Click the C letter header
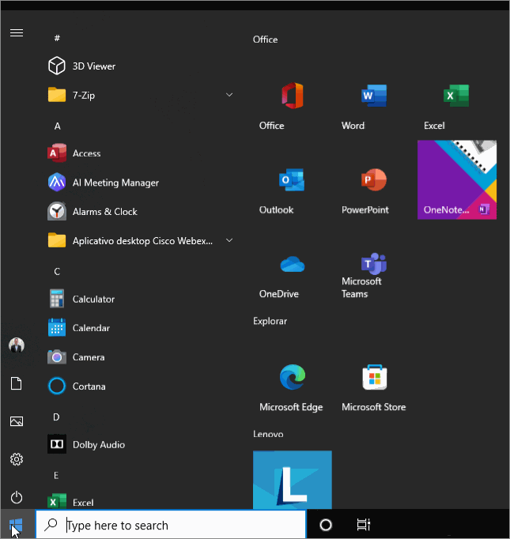This screenshot has width=510, height=539. (57, 272)
